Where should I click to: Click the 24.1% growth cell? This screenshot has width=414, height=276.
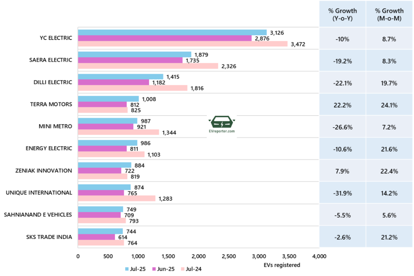pyautogui.click(x=389, y=105)
